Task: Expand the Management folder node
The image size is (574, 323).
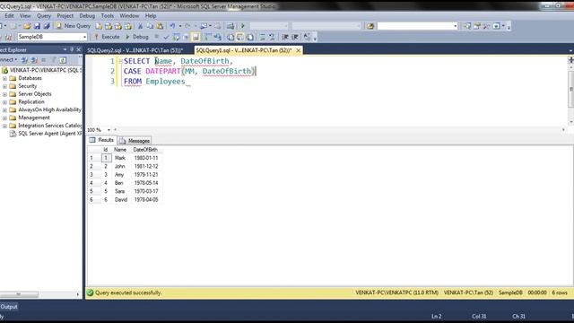Action: click(4, 118)
